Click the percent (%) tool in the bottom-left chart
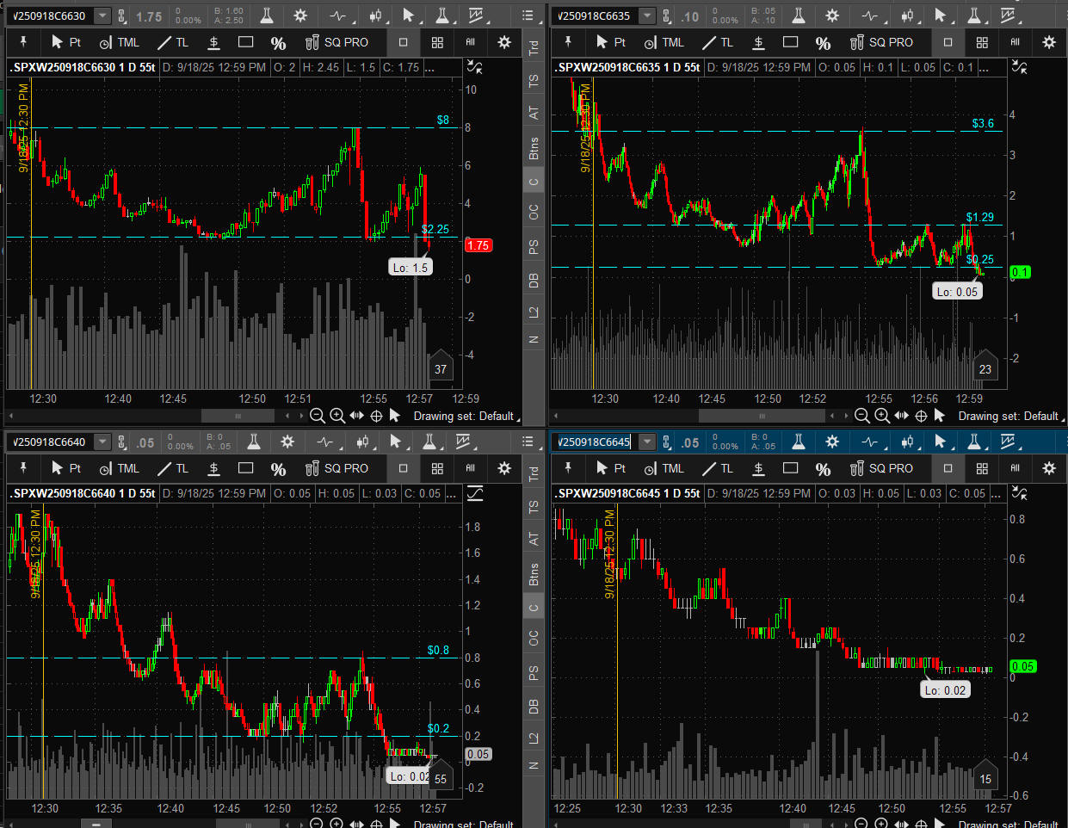This screenshot has width=1068, height=828. pyautogui.click(x=278, y=468)
